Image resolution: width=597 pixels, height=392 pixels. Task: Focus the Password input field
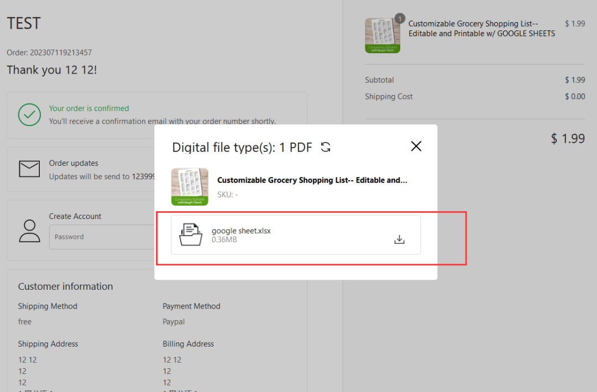click(x=102, y=237)
